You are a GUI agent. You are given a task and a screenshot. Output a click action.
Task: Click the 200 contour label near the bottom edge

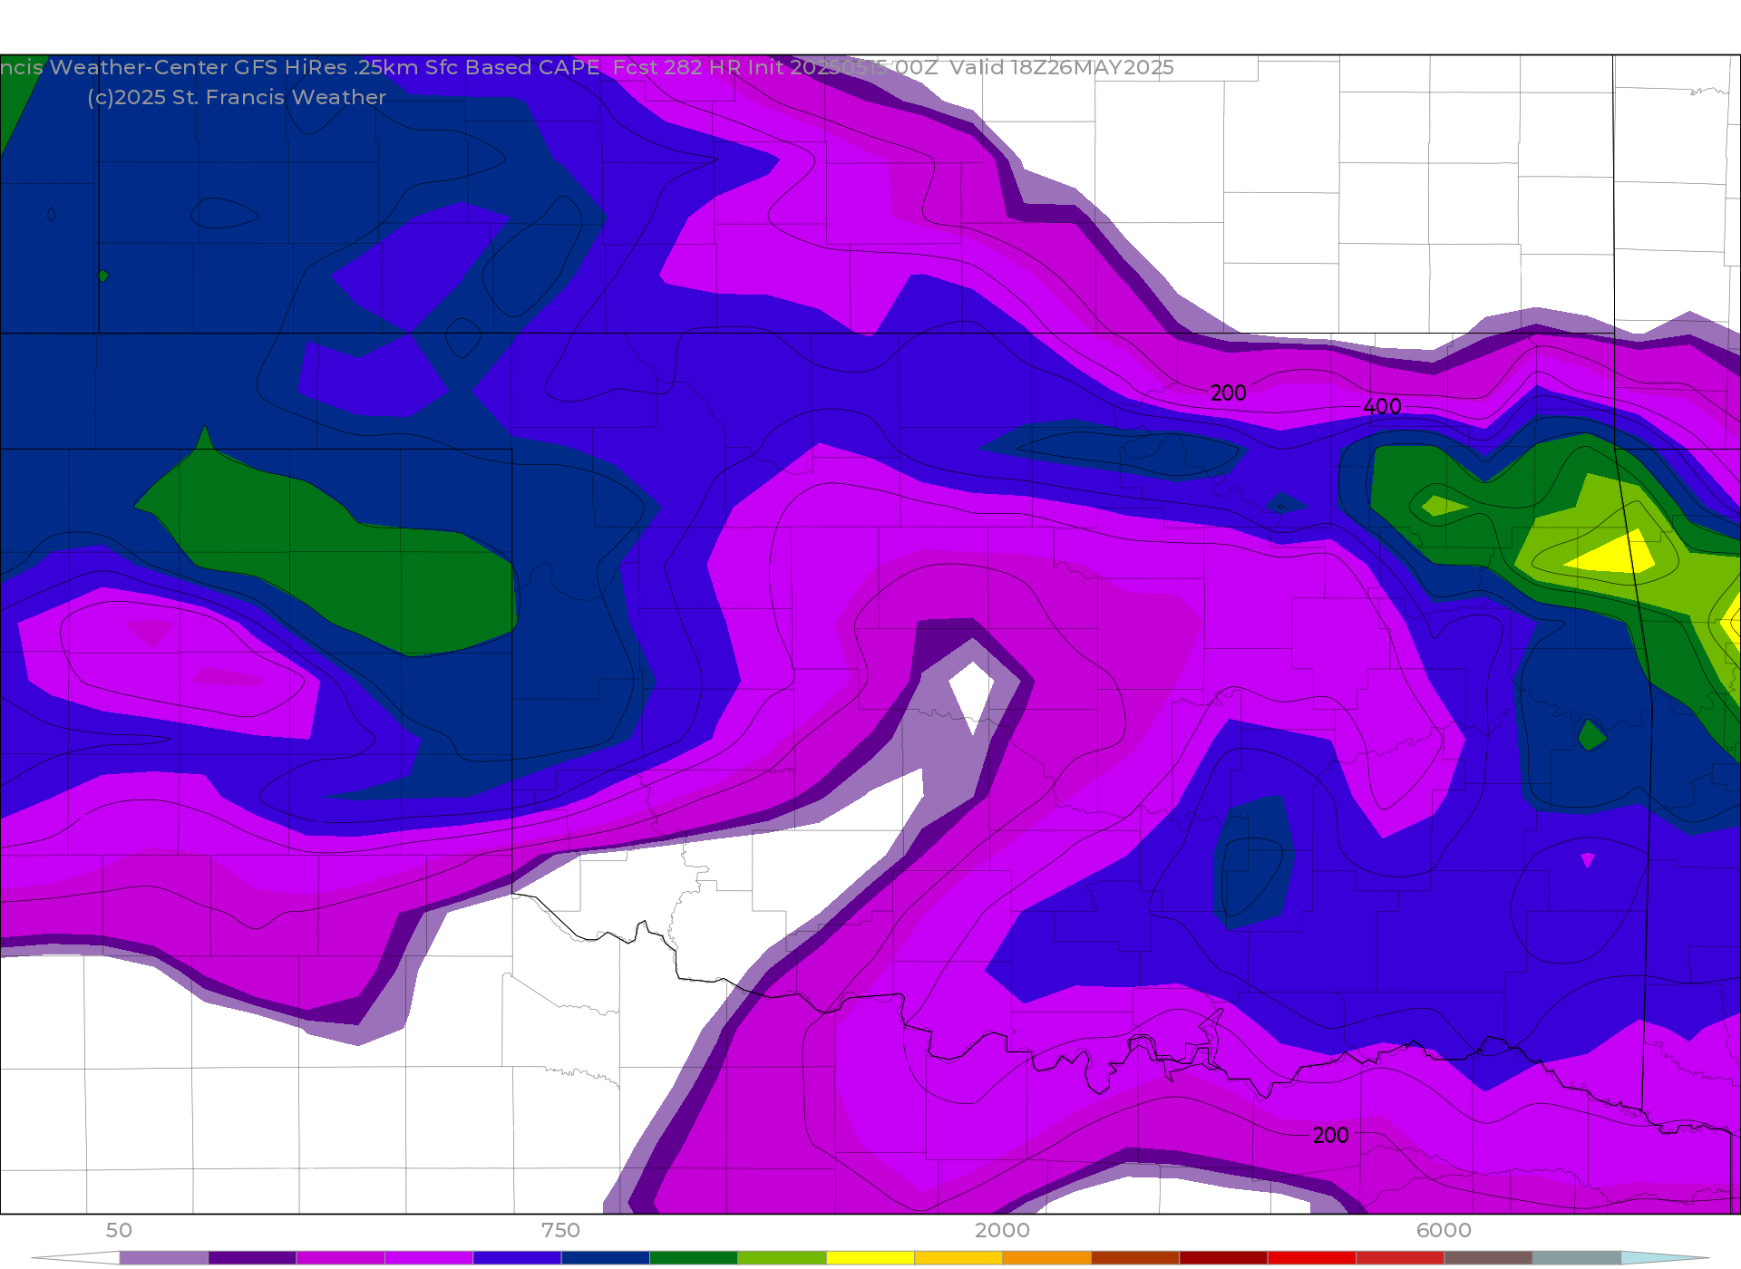pos(1331,1135)
